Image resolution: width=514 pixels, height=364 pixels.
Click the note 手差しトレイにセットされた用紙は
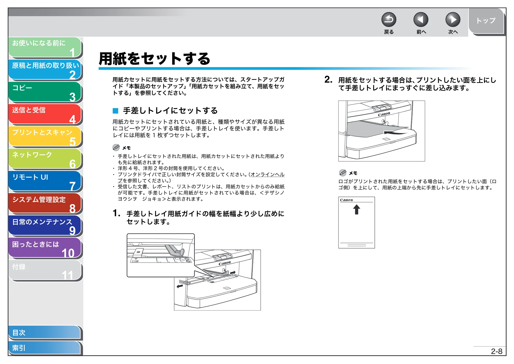tap(201, 159)
